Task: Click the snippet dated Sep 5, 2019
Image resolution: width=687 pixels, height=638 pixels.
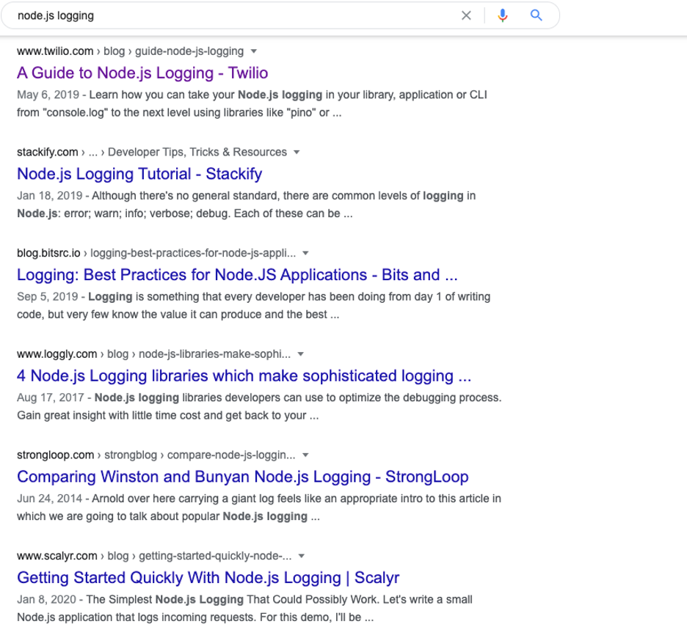Action: [x=253, y=306]
